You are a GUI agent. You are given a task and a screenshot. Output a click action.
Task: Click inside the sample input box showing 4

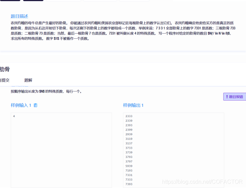click(x=61, y=150)
